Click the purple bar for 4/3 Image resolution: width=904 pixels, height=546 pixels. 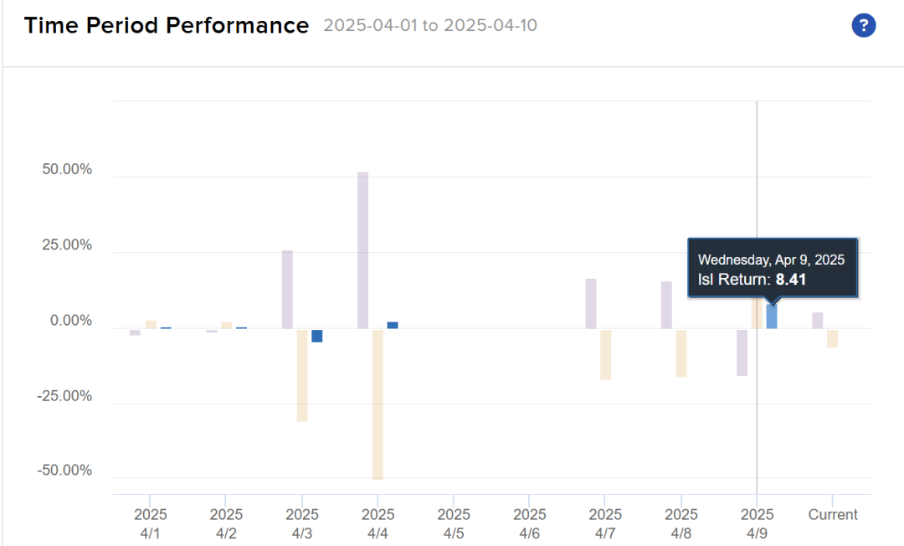pos(287,289)
